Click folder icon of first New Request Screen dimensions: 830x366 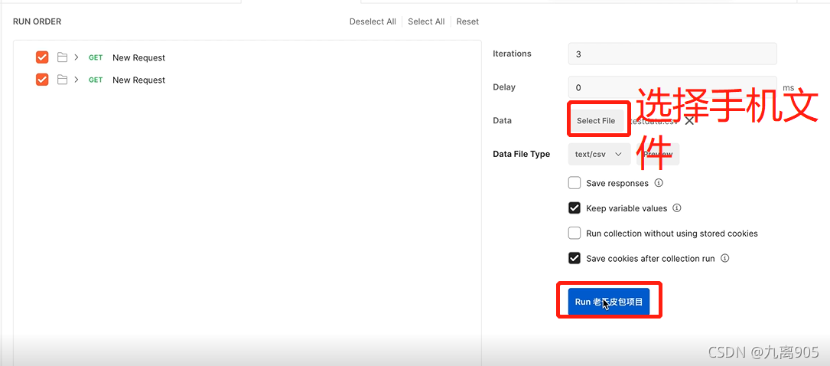pos(63,57)
